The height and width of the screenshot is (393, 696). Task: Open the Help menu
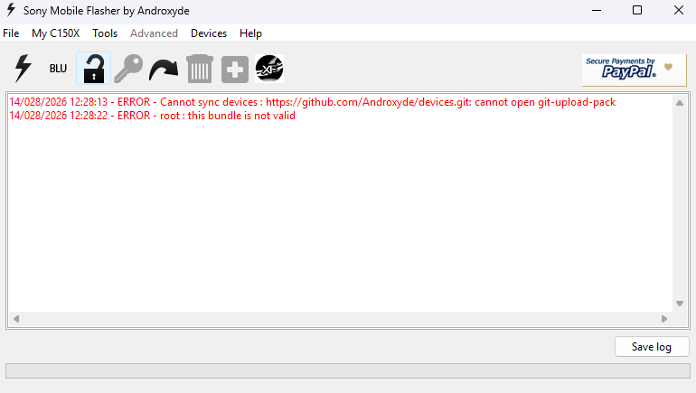[x=250, y=33]
